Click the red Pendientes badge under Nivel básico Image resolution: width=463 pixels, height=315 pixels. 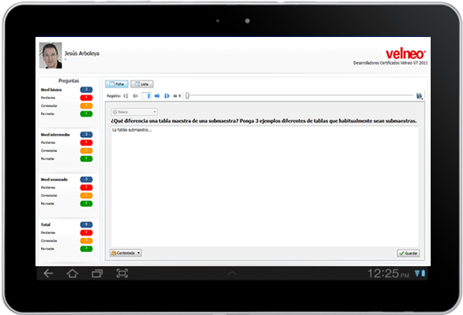86,98
